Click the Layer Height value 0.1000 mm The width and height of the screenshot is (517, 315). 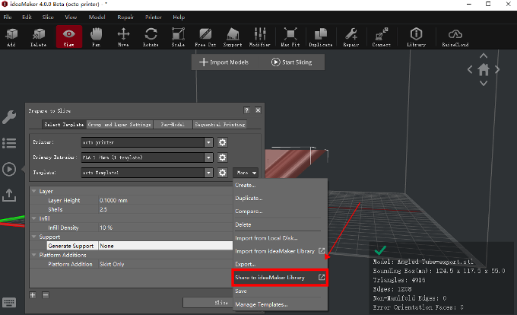click(x=165, y=200)
